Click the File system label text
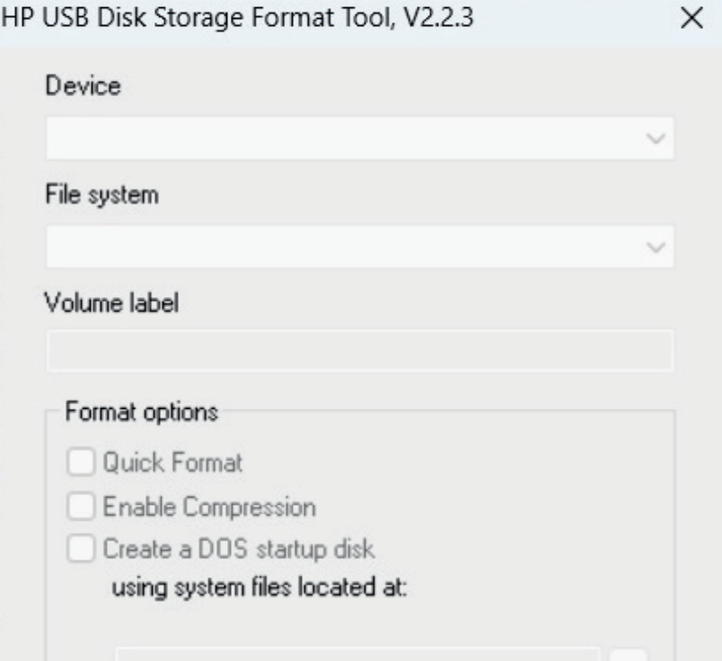The image size is (722, 661). pos(101,195)
